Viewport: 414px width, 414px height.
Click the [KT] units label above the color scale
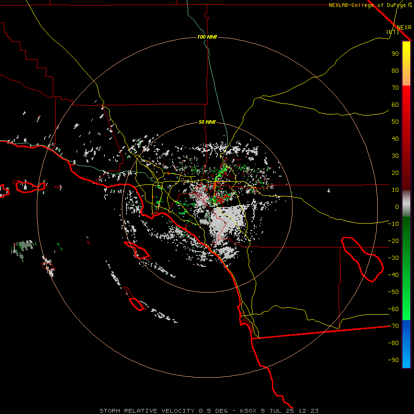click(x=392, y=32)
